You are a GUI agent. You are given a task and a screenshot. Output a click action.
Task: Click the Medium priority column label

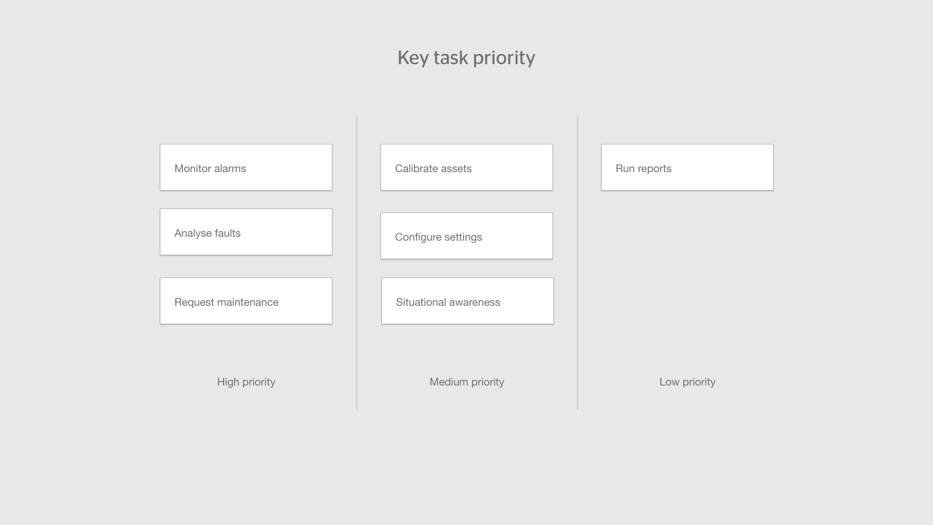click(x=467, y=382)
